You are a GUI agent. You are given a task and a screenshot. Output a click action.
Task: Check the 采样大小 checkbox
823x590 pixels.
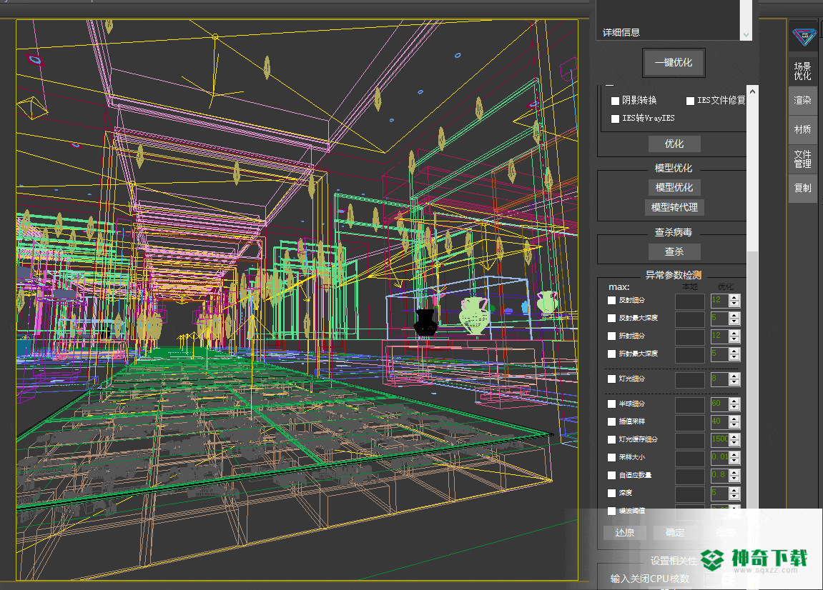(611, 457)
